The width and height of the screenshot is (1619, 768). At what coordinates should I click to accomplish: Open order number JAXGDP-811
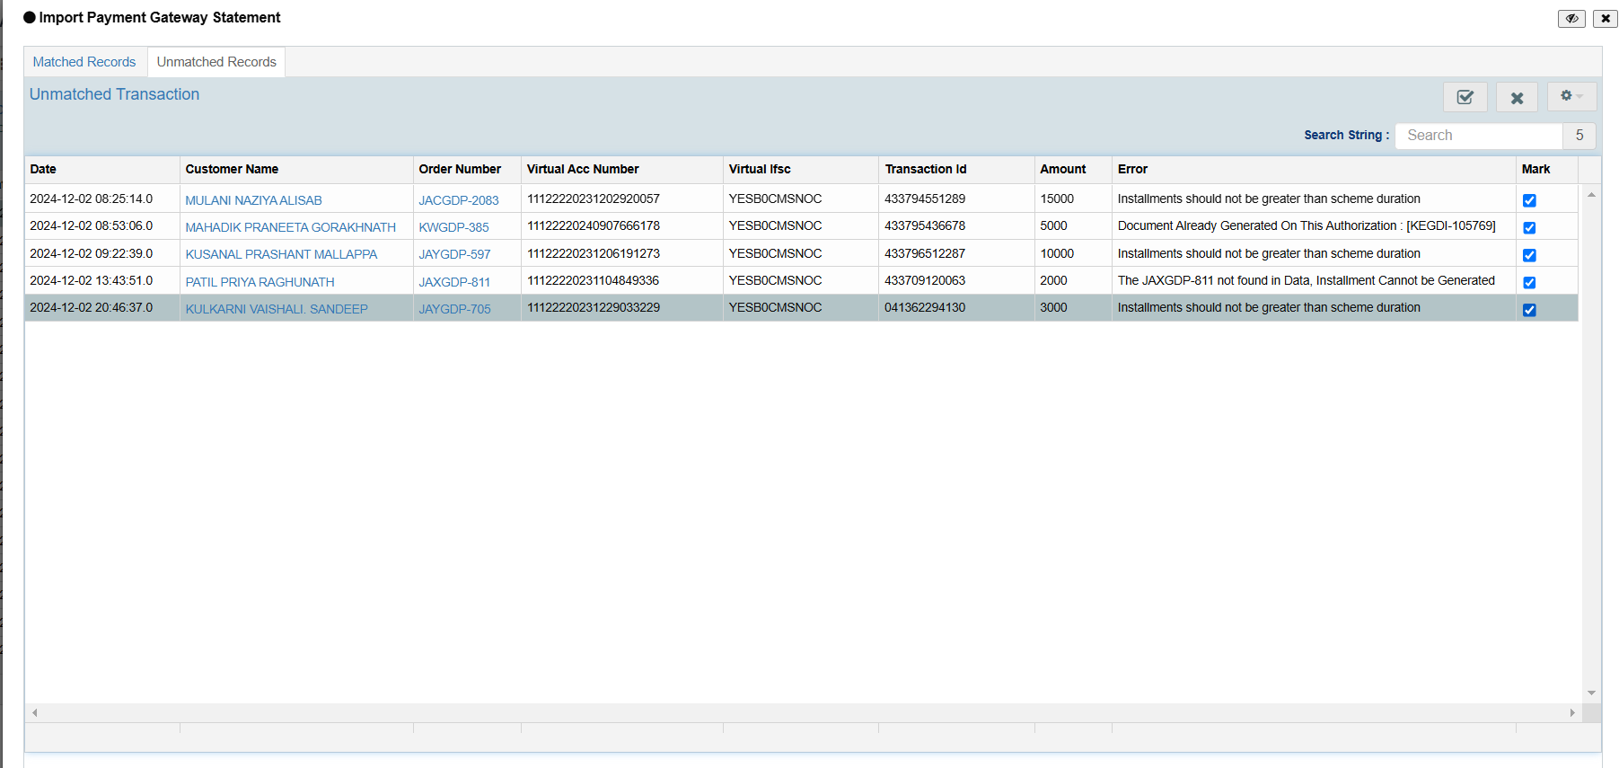tap(454, 282)
